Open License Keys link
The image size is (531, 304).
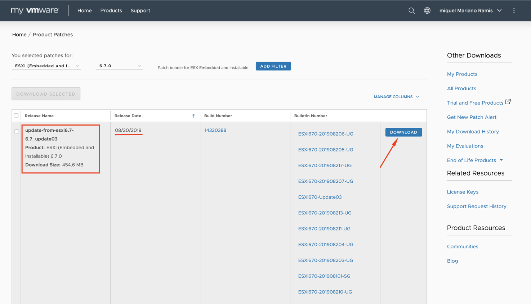463,192
